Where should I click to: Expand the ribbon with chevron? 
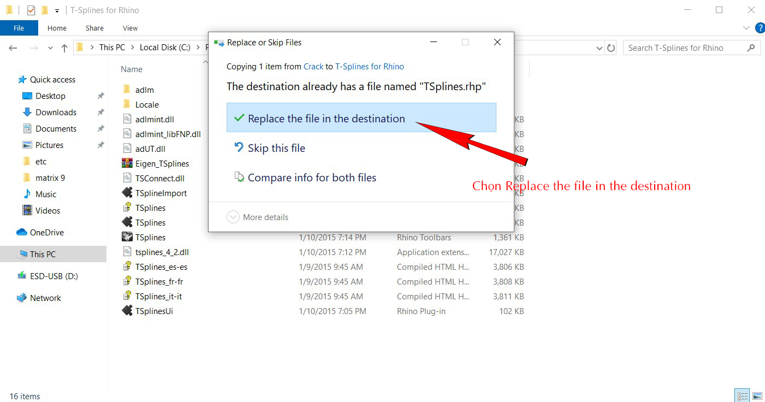tap(746, 28)
